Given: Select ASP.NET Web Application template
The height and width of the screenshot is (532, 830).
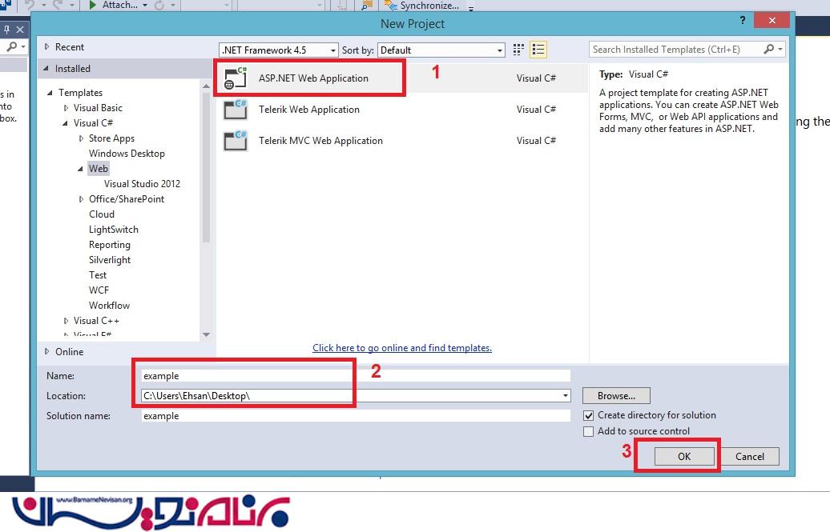Looking at the screenshot, I should point(402,78).
